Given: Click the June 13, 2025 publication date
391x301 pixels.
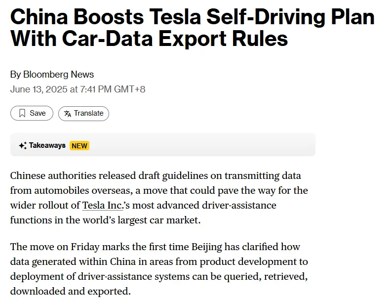Looking at the screenshot, I should pyautogui.click(x=39, y=89).
